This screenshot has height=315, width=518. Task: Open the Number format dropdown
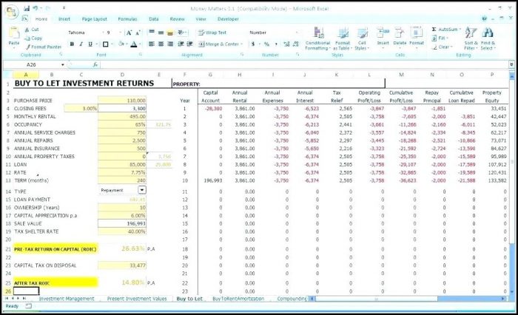pos(296,33)
